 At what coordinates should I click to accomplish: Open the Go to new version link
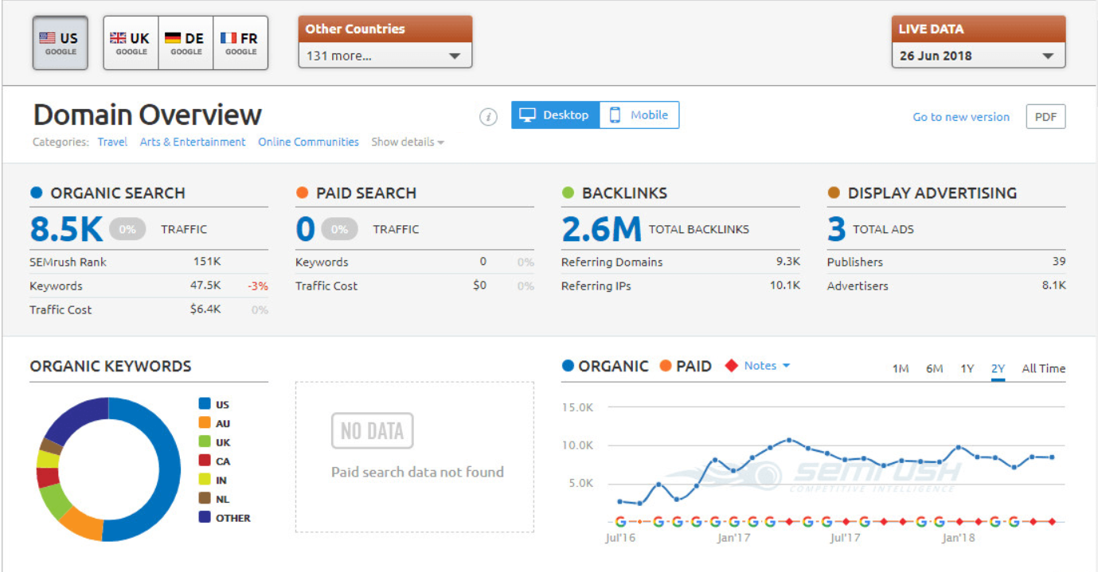(x=960, y=116)
